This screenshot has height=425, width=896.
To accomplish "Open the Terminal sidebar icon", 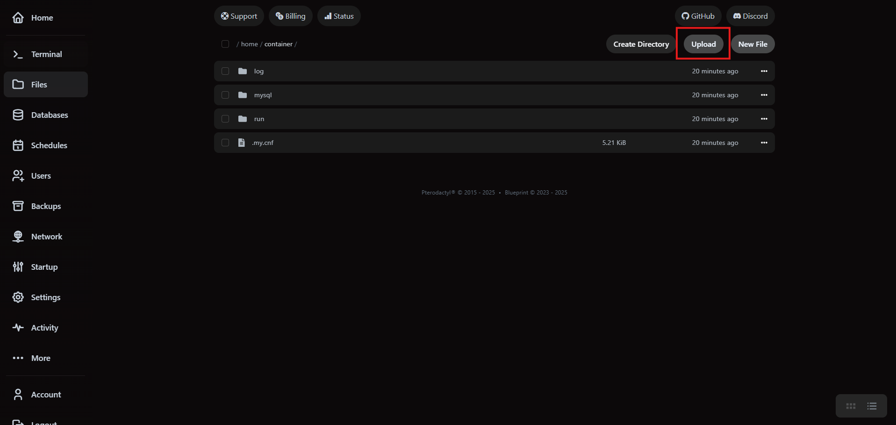I will point(18,54).
